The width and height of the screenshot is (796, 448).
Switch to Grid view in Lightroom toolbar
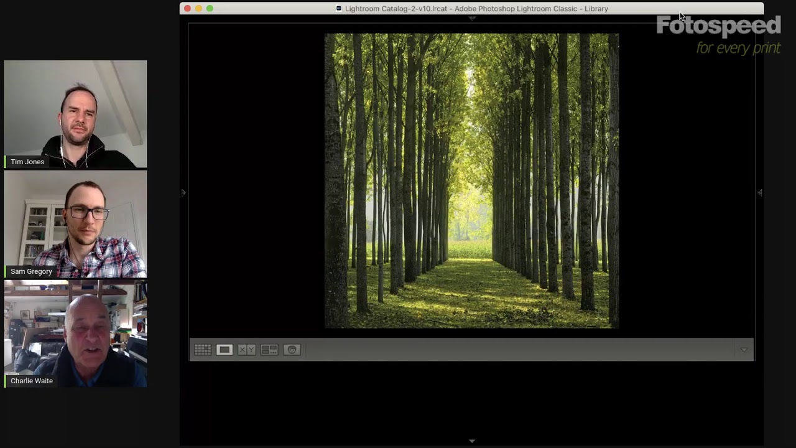click(202, 350)
